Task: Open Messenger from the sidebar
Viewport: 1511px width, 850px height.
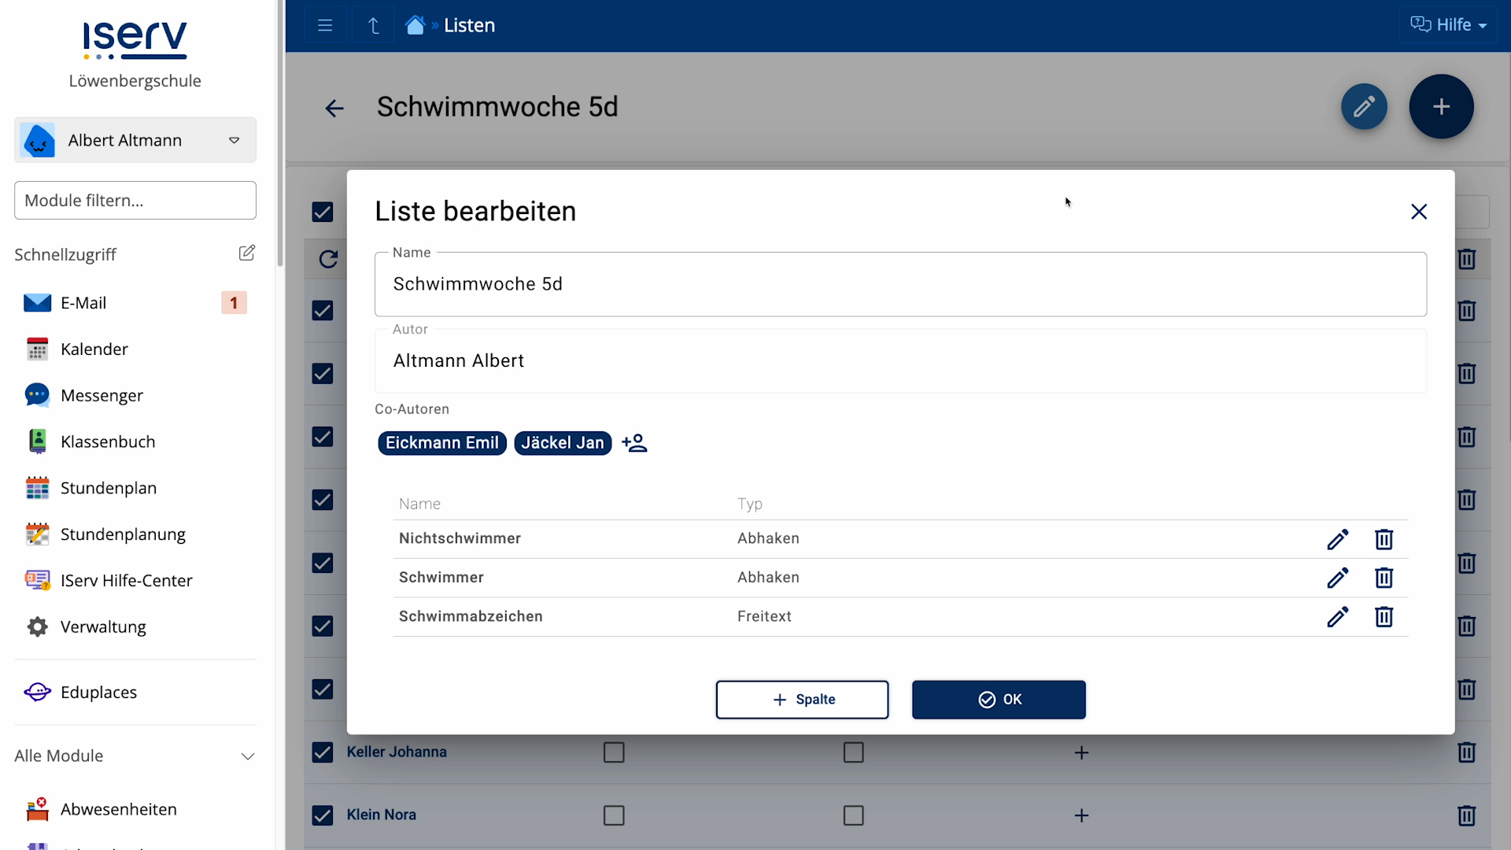Action: coord(102,395)
